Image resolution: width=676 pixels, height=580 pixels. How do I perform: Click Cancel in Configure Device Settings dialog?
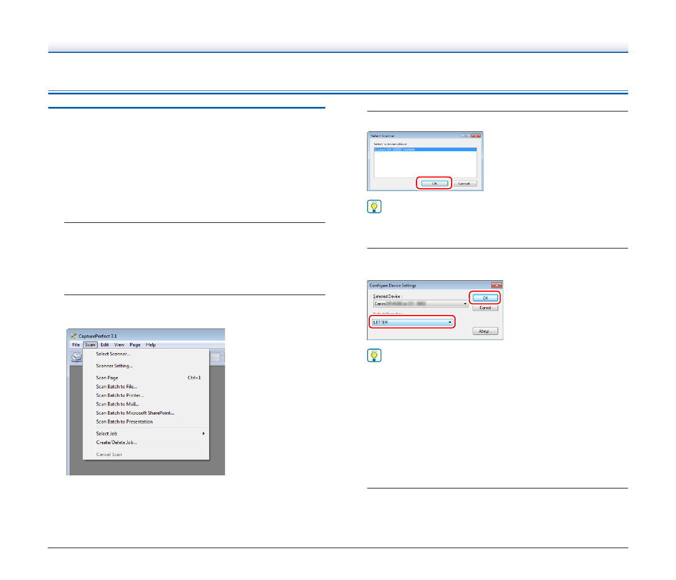click(485, 308)
